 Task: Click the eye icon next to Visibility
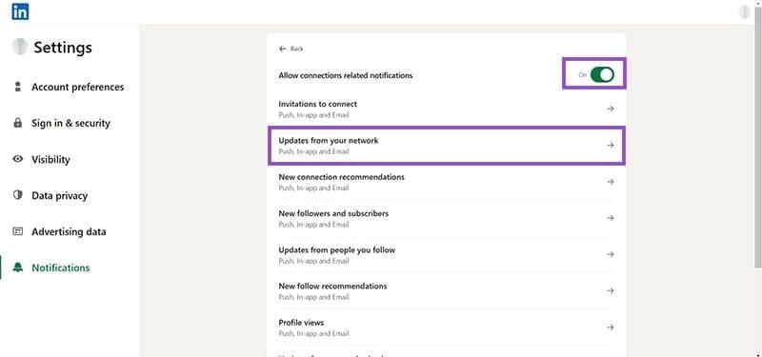[x=18, y=159]
